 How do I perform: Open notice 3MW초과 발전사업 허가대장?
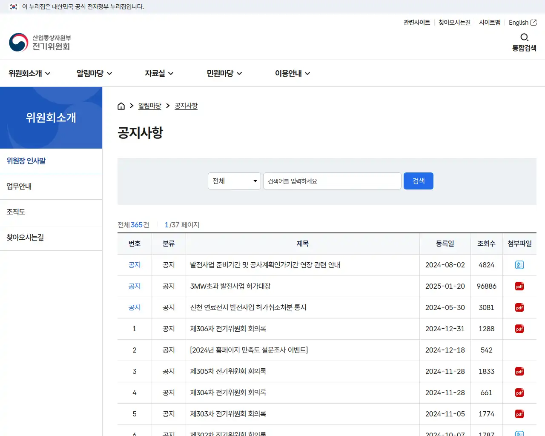click(230, 286)
